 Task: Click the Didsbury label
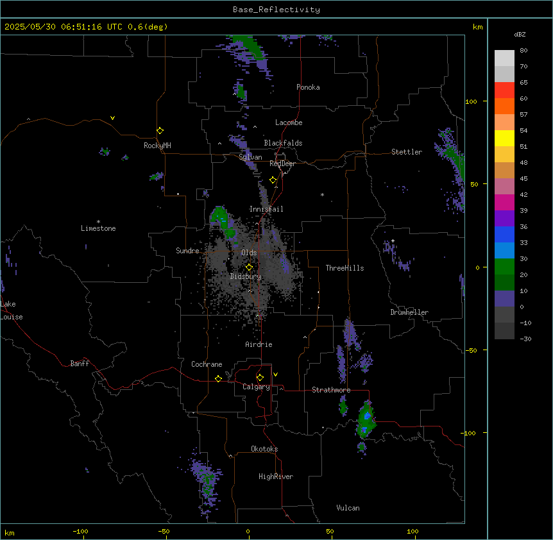246,276
